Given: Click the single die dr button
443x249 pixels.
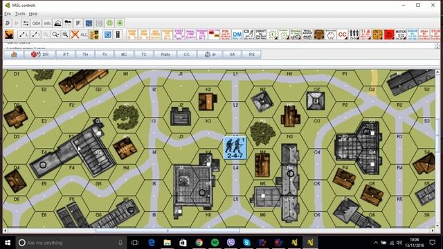Looking at the screenshot, I should coord(210,55).
